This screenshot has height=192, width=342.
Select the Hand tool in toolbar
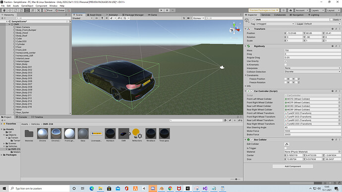pos(4,10)
